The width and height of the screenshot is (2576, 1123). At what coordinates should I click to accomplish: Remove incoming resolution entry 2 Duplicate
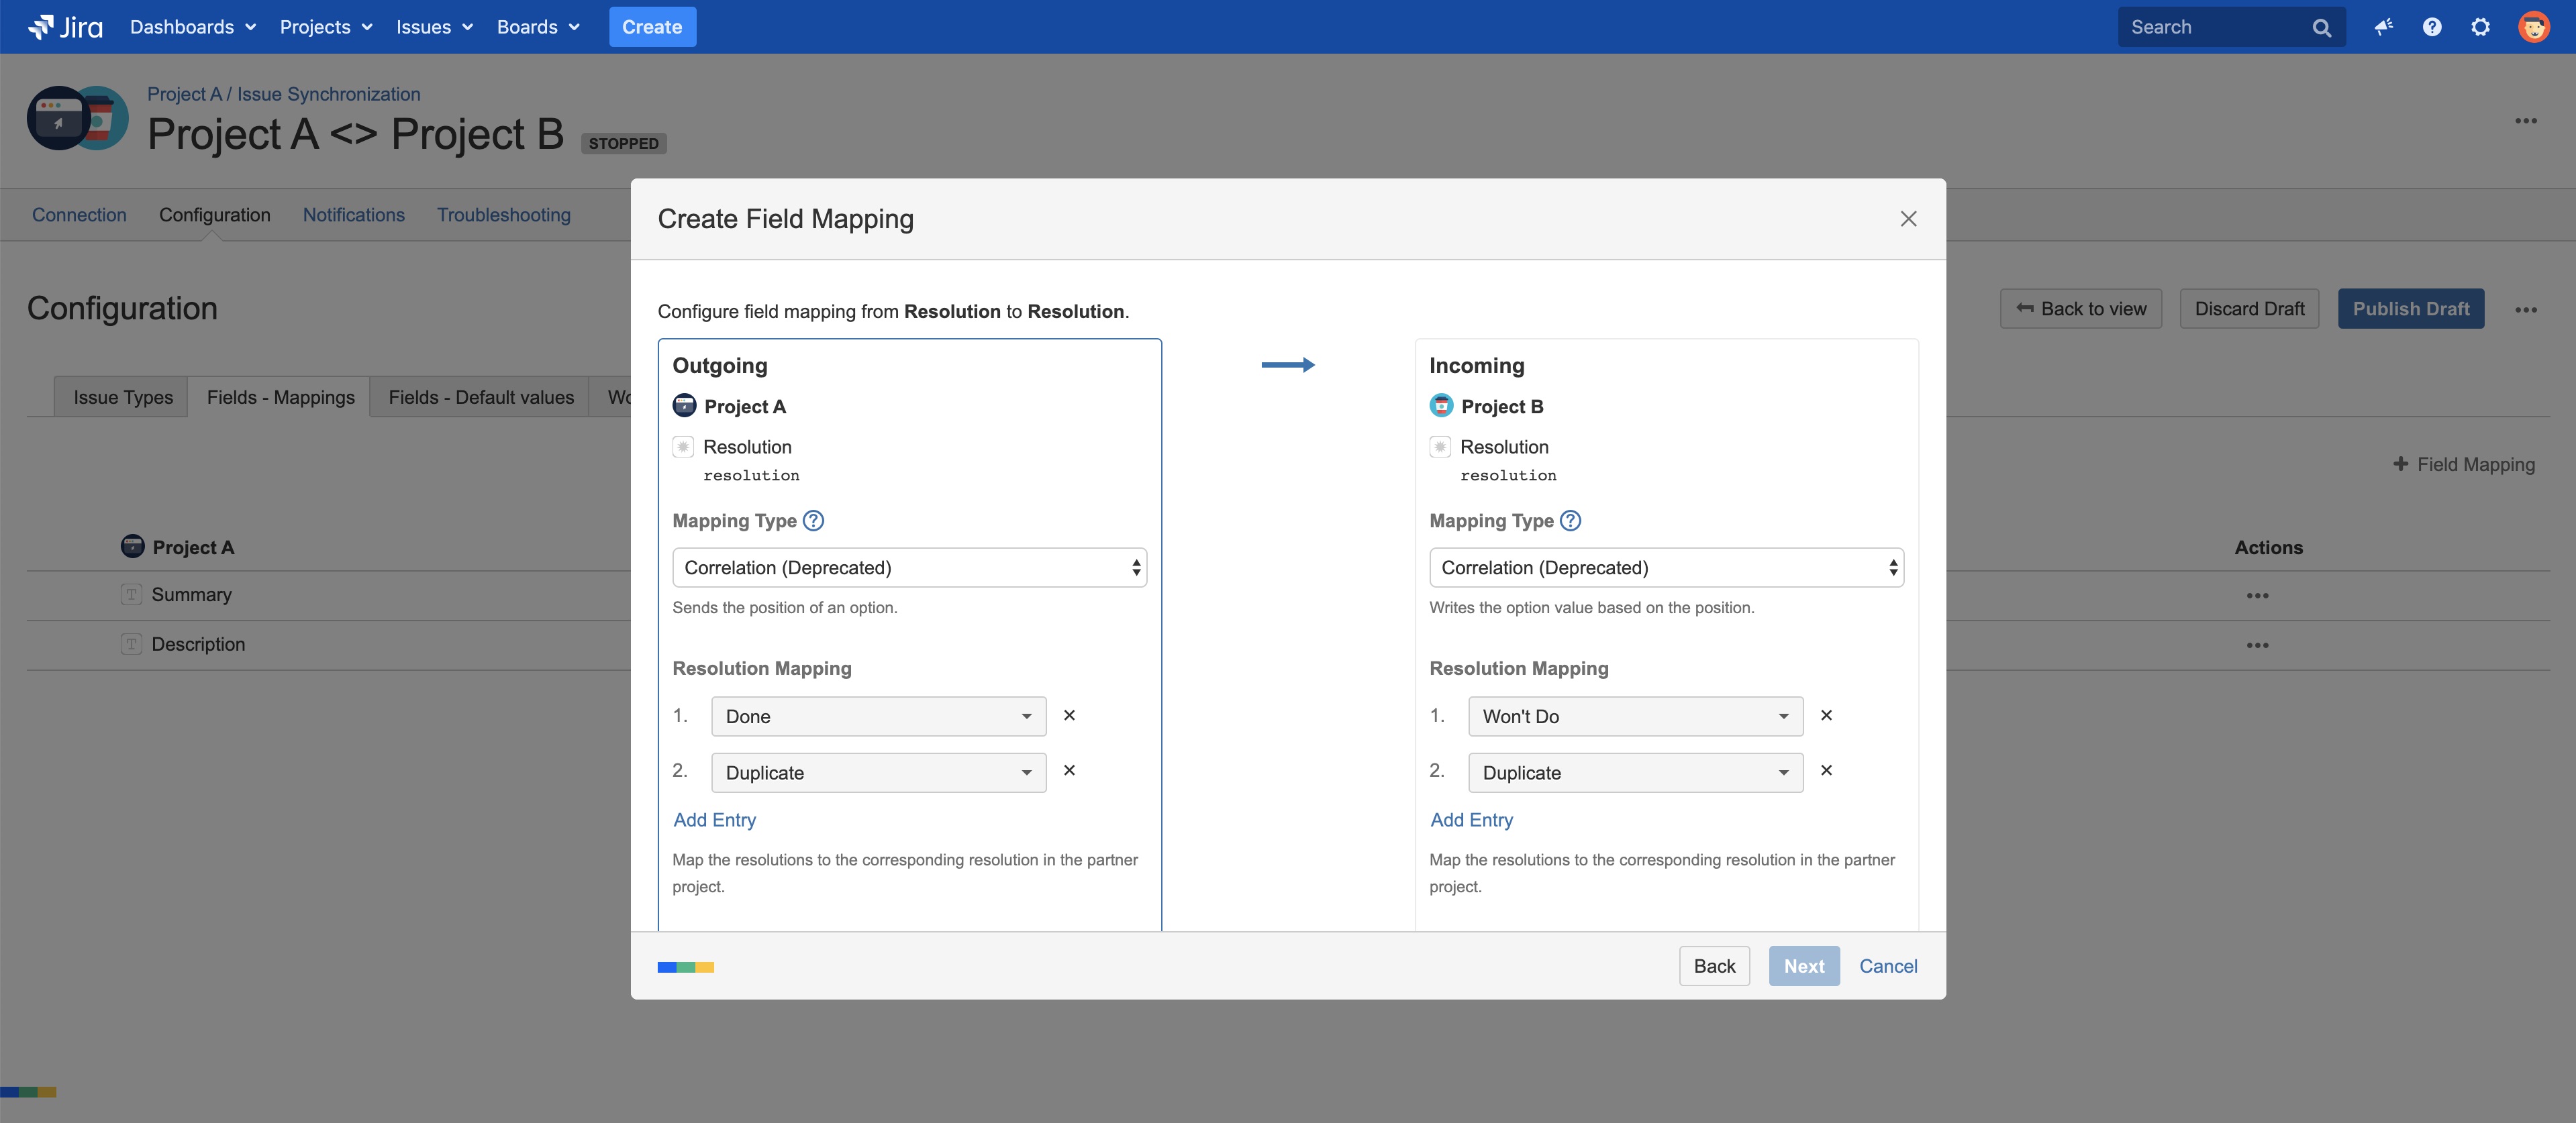tap(1826, 770)
